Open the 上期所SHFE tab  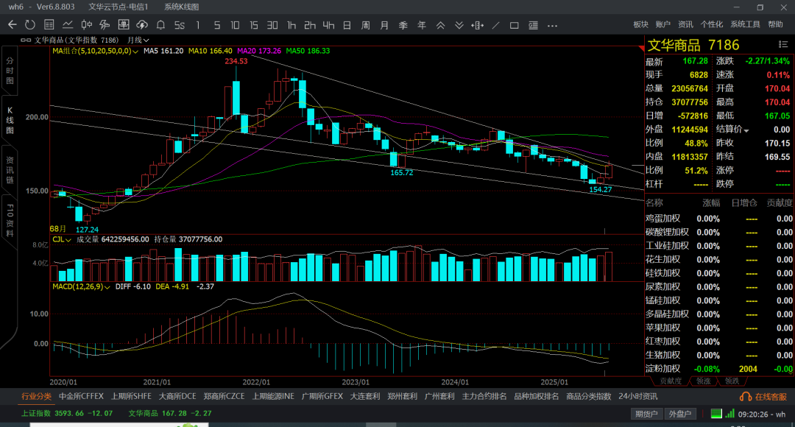tap(131, 397)
